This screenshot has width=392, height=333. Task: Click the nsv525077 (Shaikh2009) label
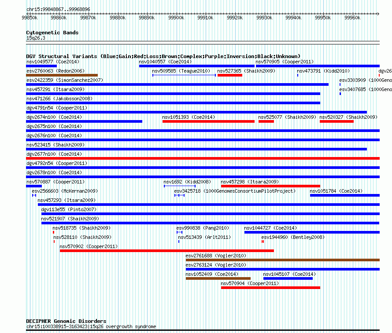pos(287,117)
